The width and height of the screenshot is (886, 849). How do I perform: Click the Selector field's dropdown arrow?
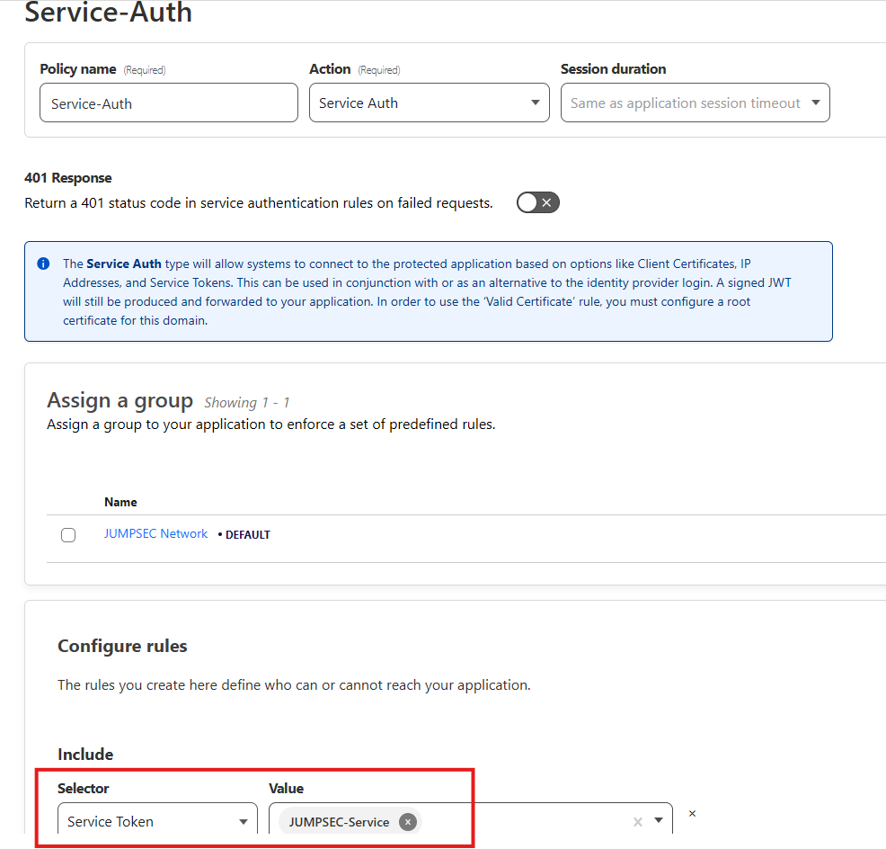(x=243, y=821)
